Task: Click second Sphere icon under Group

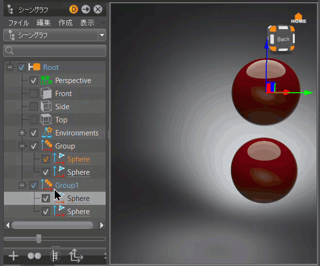Action: click(x=59, y=172)
